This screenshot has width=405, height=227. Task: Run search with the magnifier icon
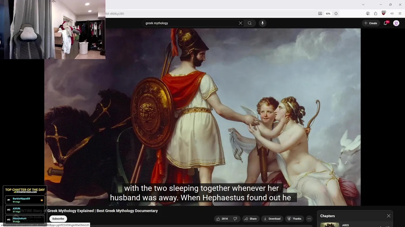click(x=250, y=23)
